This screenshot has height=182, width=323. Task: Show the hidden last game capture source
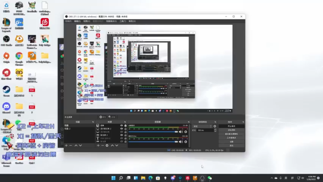click(122, 141)
